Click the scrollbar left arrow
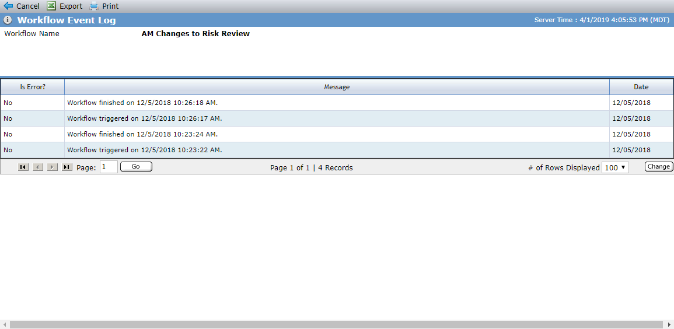The height and width of the screenshot is (329, 674). (4, 325)
